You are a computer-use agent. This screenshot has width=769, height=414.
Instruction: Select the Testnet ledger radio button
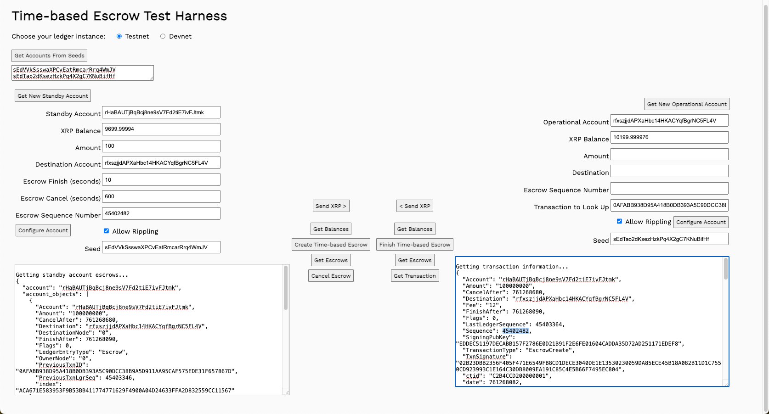[x=119, y=36]
